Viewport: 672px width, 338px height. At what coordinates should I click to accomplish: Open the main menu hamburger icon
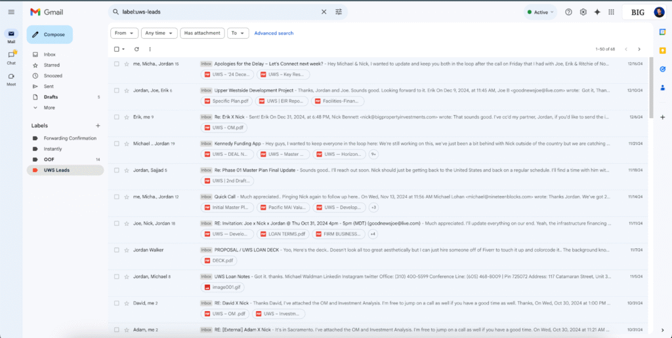[x=11, y=12]
